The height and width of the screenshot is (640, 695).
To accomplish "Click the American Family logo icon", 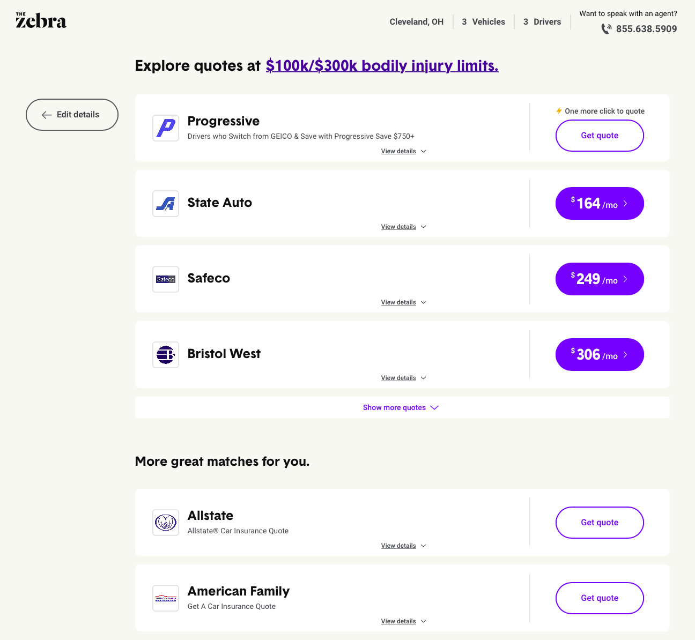I will pyautogui.click(x=166, y=598).
